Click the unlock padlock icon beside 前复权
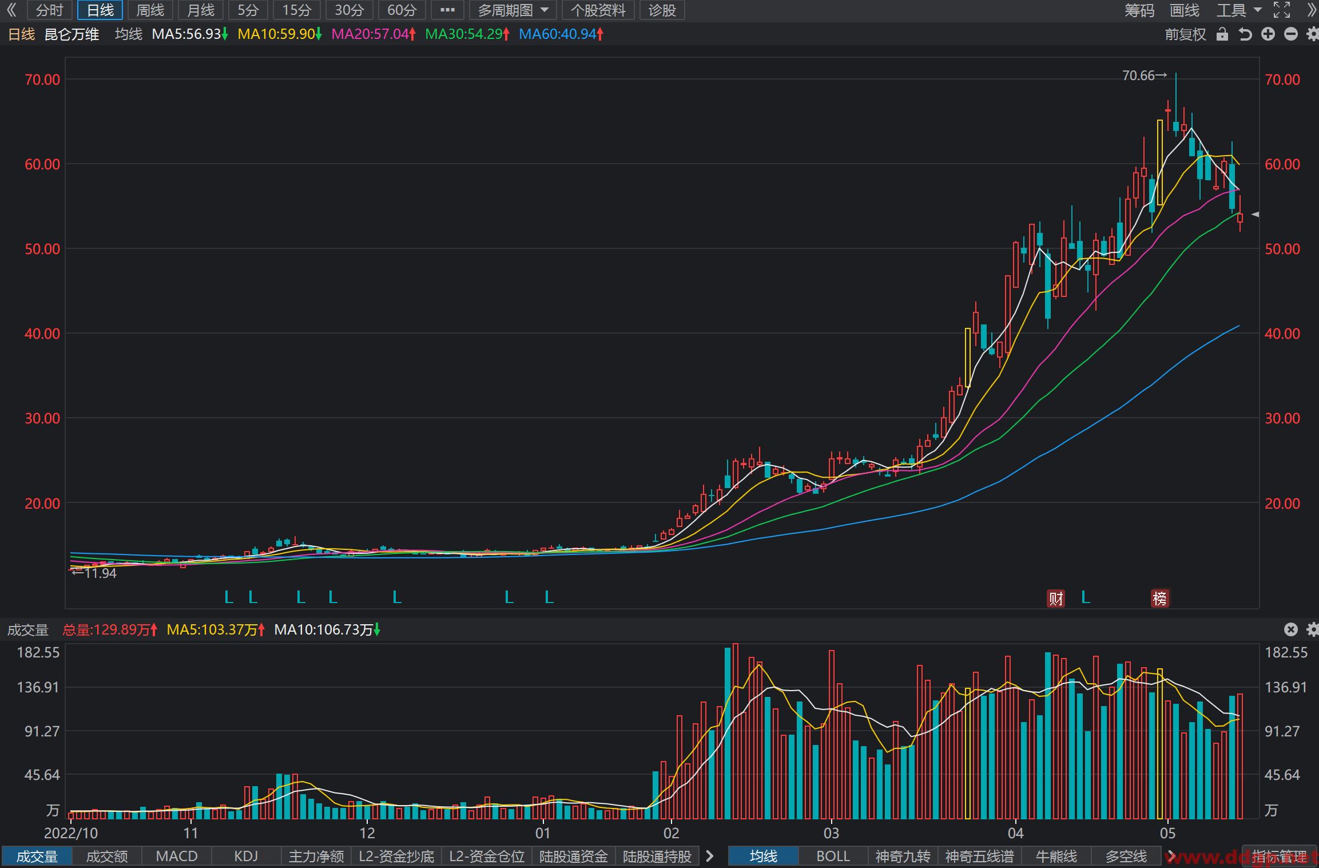Image resolution: width=1319 pixels, height=868 pixels. click(x=1222, y=34)
